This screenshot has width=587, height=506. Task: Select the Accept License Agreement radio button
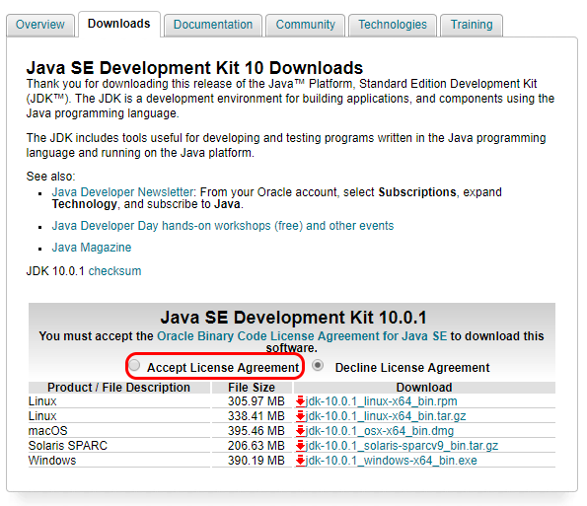coord(134,365)
